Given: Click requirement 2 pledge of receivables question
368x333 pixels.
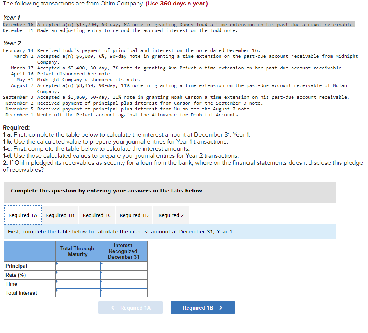Looking at the screenshot, I should point(183,166).
